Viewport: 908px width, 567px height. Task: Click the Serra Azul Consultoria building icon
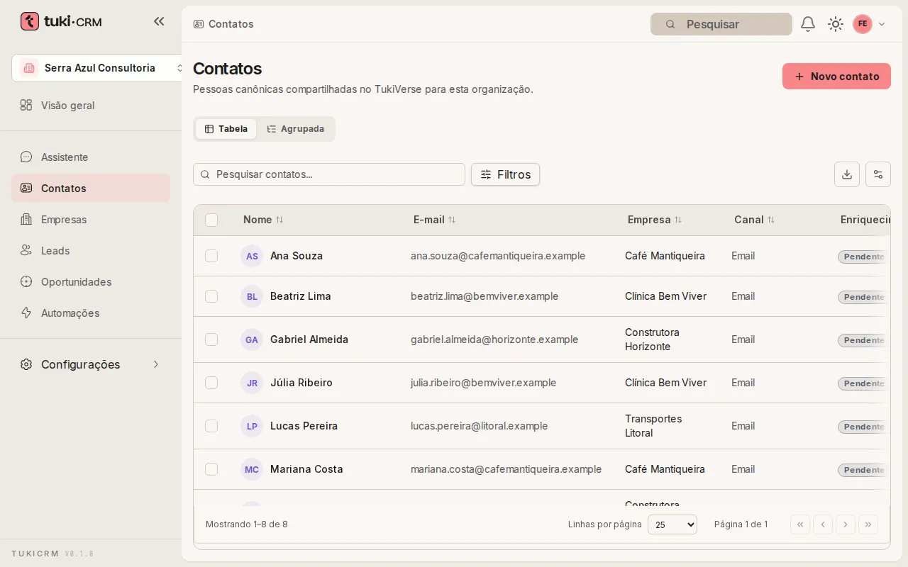click(29, 68)
